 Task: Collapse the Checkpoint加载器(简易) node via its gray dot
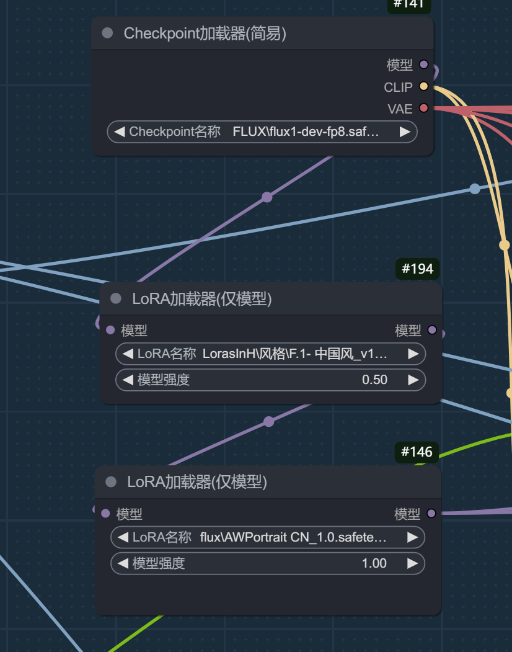click(x=107, y=33)
